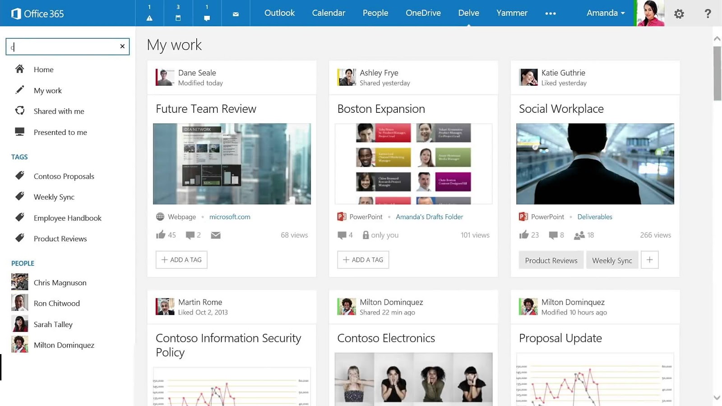Like the Future Team Review card
The image size is (722, 406).
pyautogui.click(x=161, y=235)
